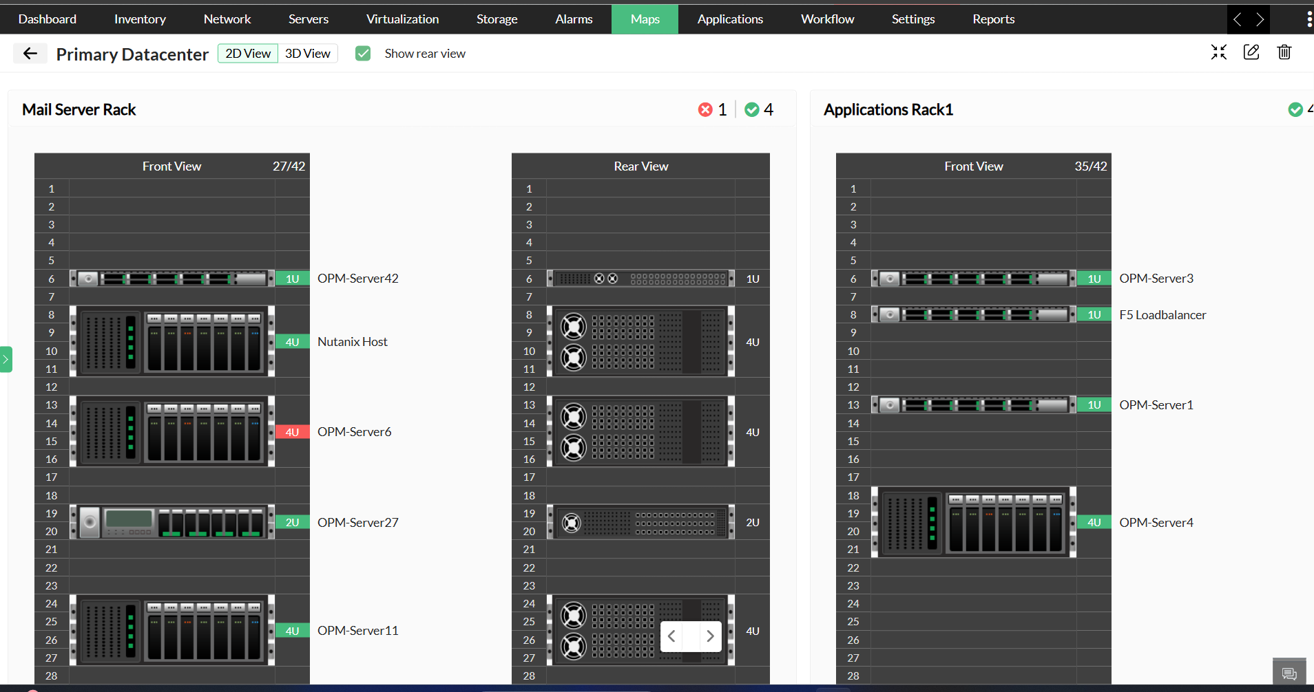Delete the map with trash icon
Viewport: 1314px width, 692px height.
click(1284, 52)
